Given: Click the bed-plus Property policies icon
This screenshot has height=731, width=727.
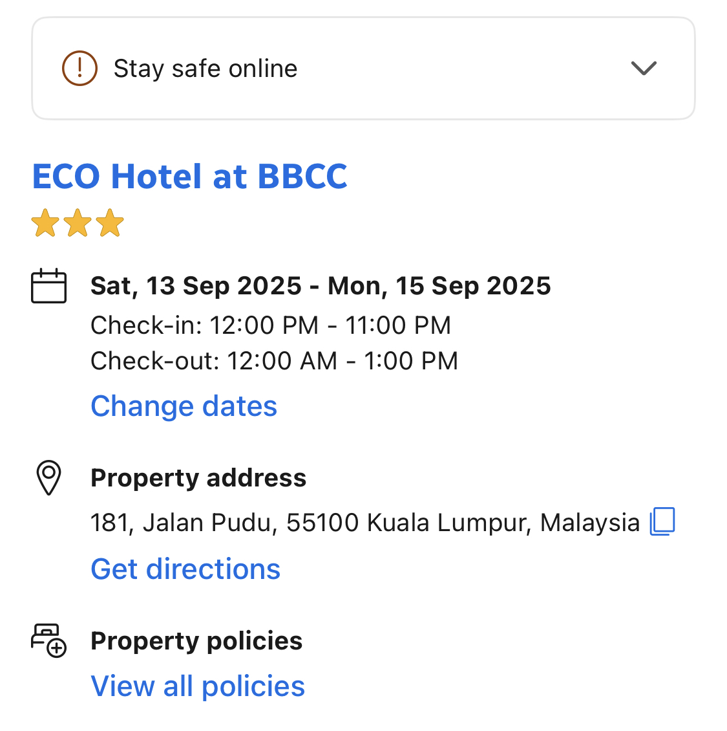Looking at the screenshot, I should (49, 640).
